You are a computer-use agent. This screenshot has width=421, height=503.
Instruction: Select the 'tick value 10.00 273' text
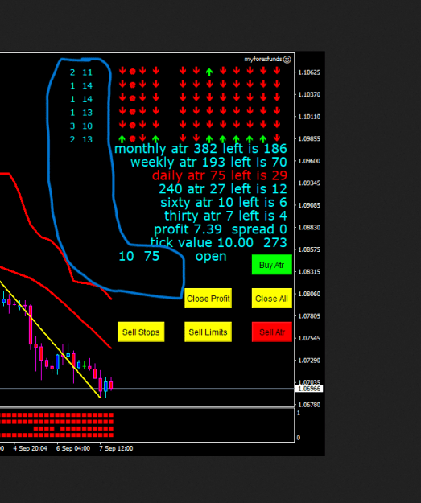tap(218, 243)
